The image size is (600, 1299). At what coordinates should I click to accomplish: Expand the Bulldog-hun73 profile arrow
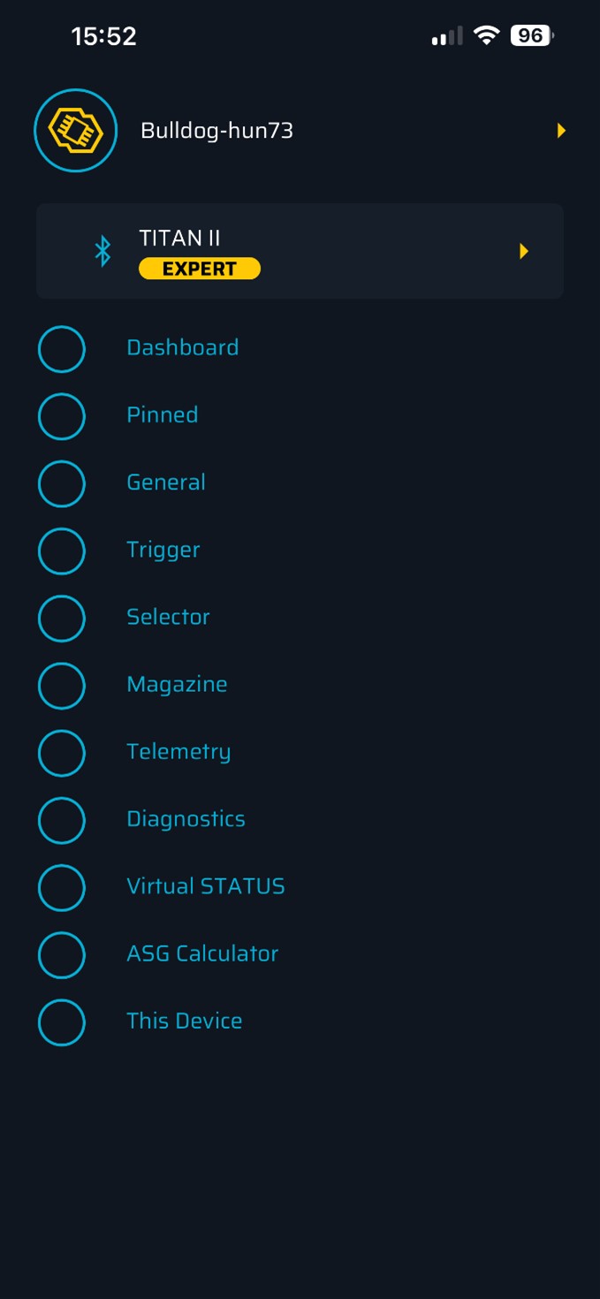click(x=561, y=131)
